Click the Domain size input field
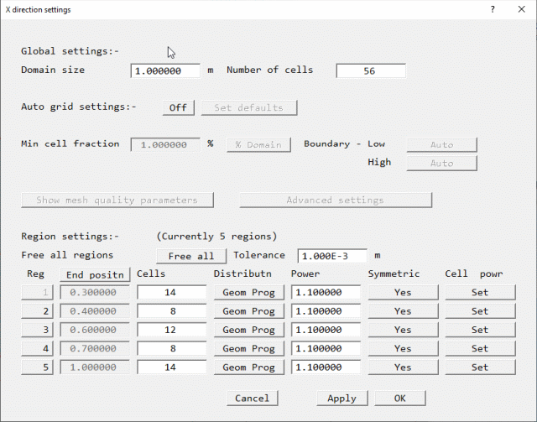The width and height of the screenshot is (537, 422). point(165,71)
